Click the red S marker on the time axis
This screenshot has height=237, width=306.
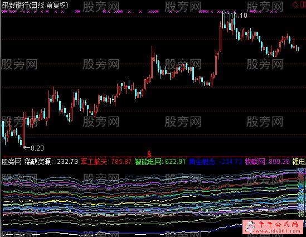pyautogui.click(x=149, y=154)
